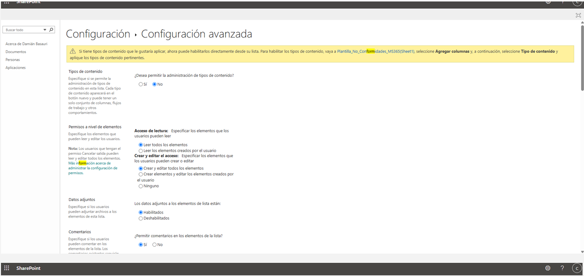This screenshot has width=584, height=276.
Task: Select Crear y editar todos los elementos
Action: click(141, 168)
